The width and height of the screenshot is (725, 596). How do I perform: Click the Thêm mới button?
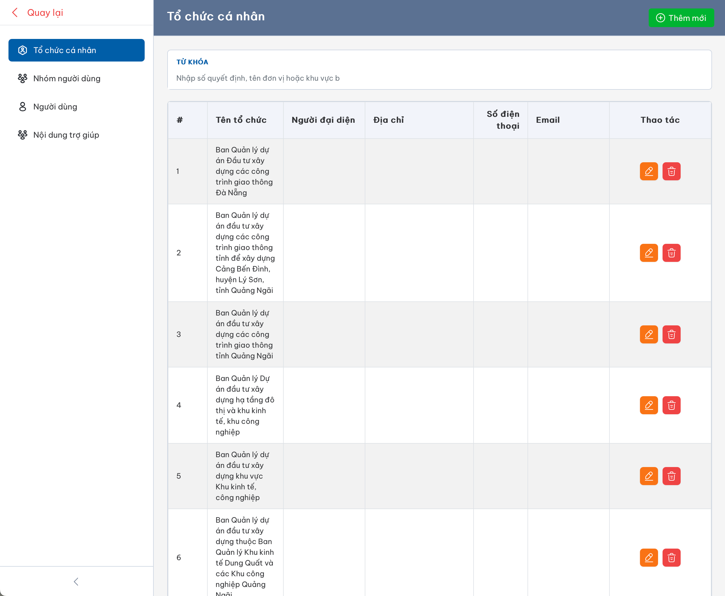click(681, 18)
